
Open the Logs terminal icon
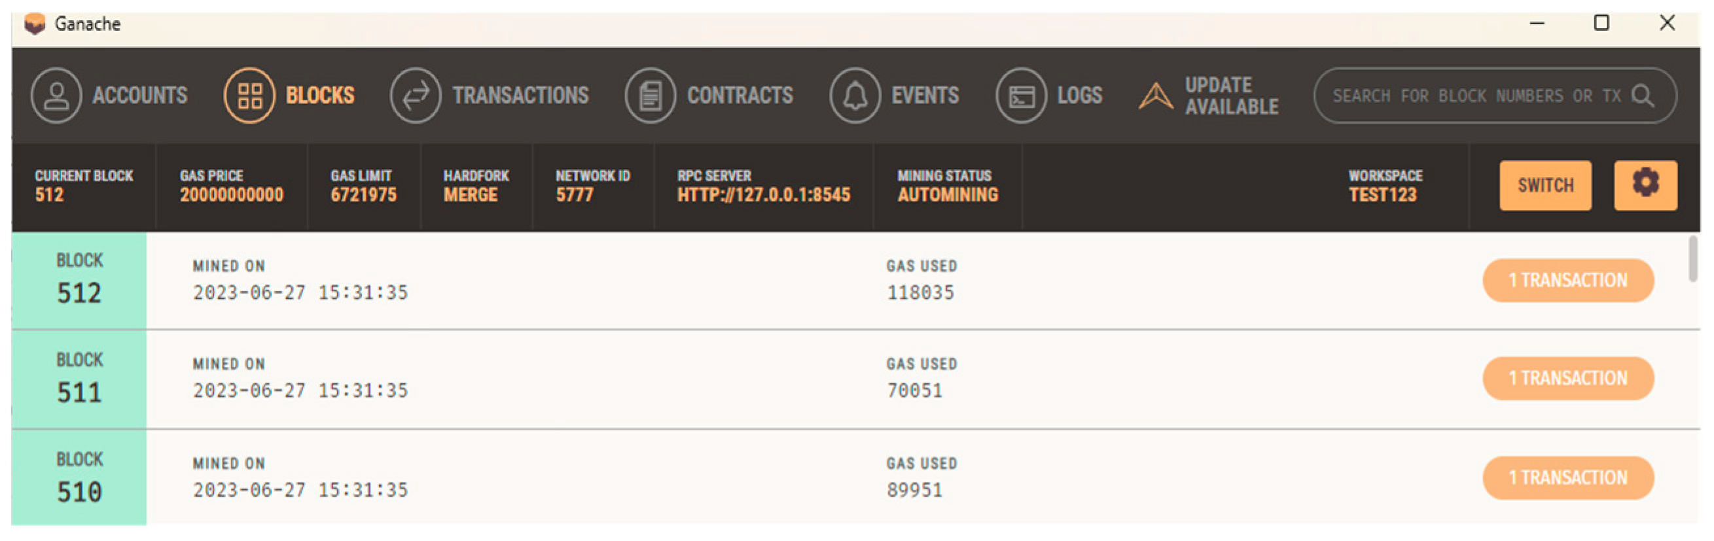(x=1022, y=95)
